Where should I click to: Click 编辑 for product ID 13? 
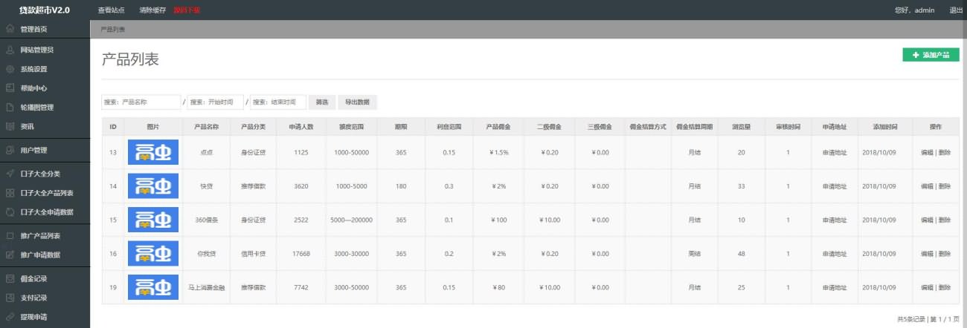click(x=927, y=152)
